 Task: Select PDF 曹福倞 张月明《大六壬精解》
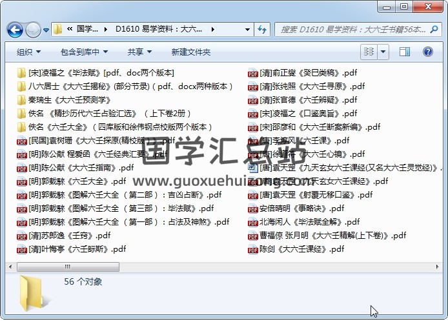(x=327, y=236)
